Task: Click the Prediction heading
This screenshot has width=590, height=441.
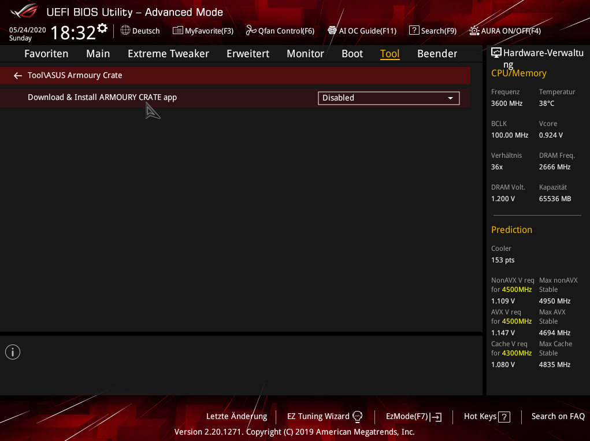Action: (x=511, y=229)
